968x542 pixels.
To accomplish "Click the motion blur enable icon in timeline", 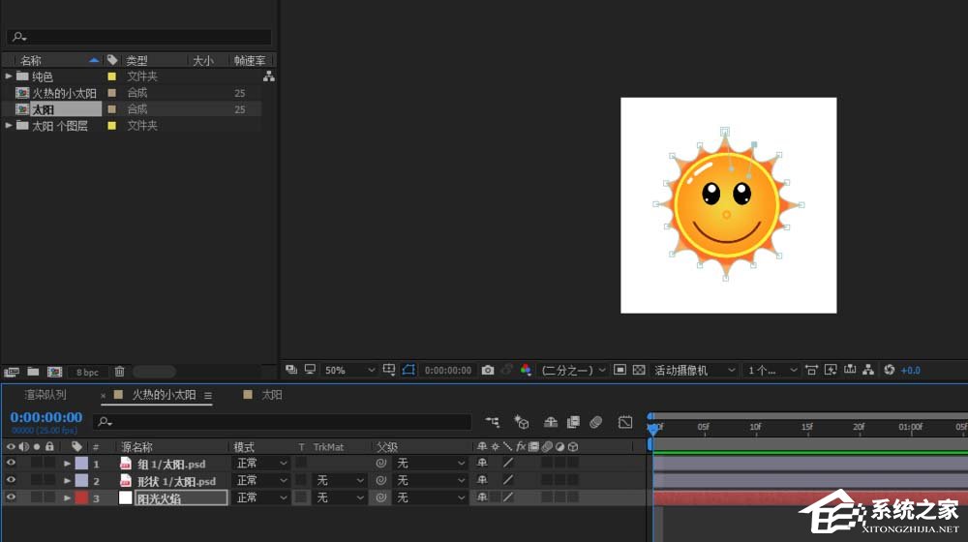I will (596, 422).
